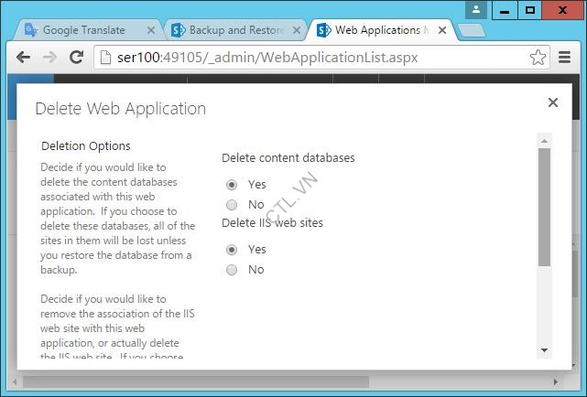Viewport: 587px width, 397px height.
Task: Select No for Delete content databases
Action: 232,205
